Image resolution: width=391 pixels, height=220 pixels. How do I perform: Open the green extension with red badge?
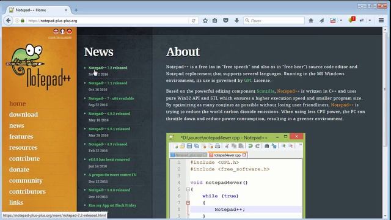352,20
